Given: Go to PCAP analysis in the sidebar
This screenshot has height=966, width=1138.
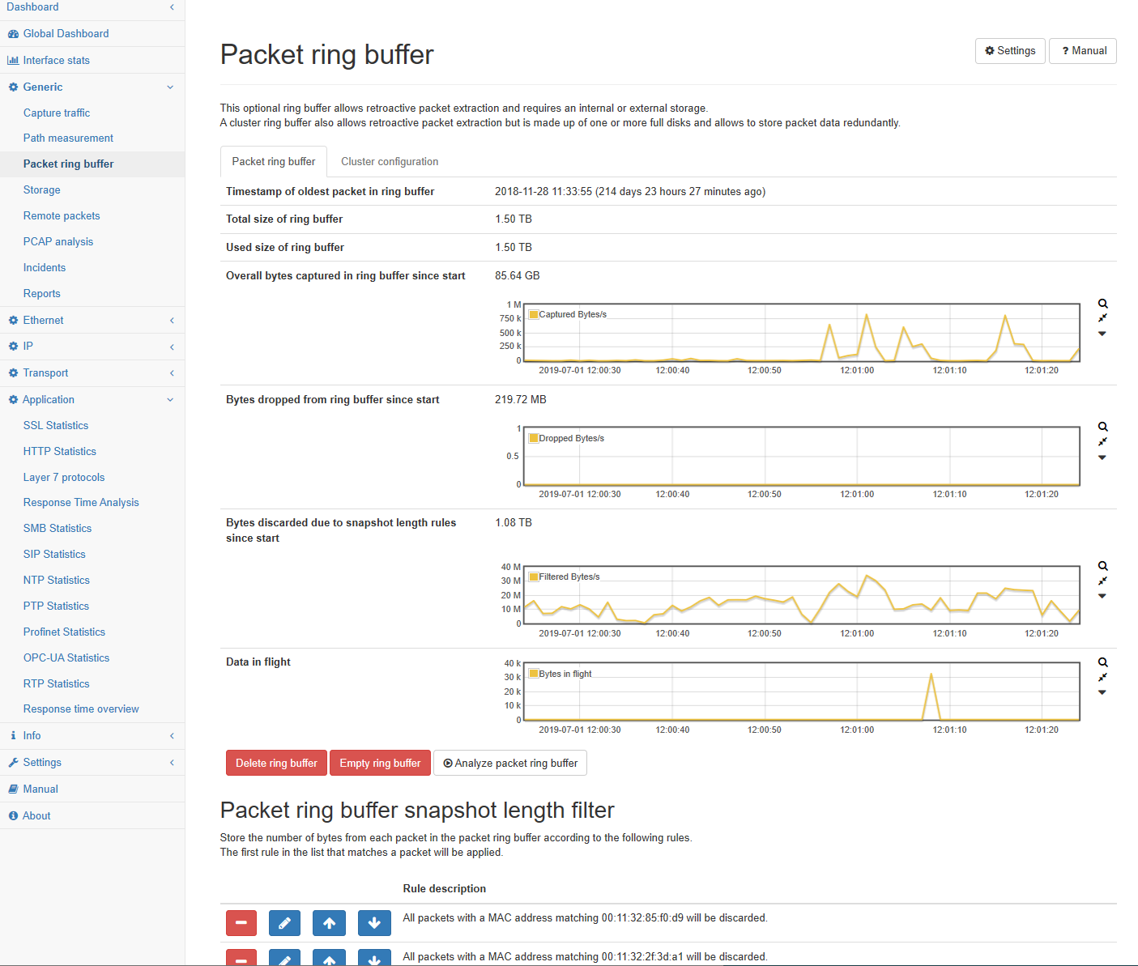Looking at the screenshot, I should click(58, 241).
